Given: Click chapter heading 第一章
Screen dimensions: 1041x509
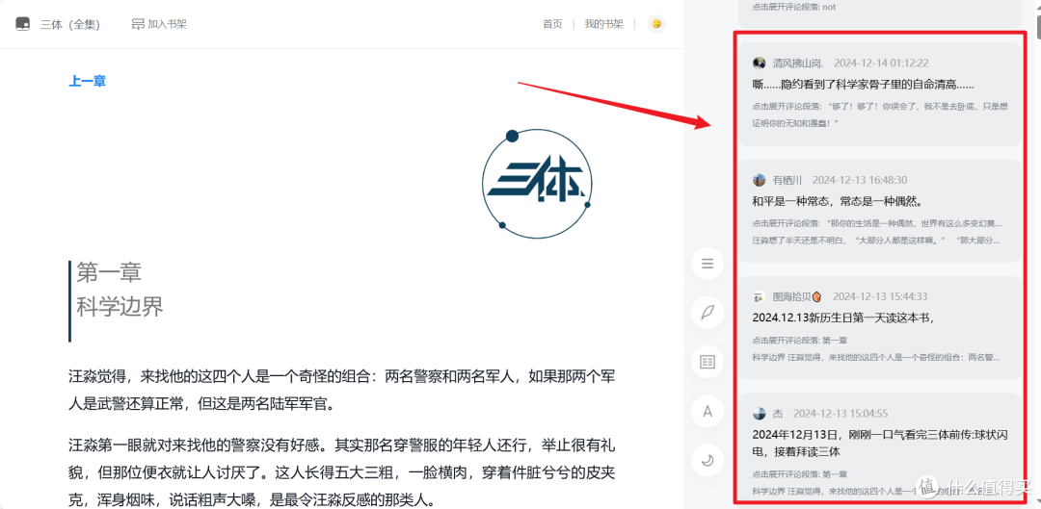Looking at the screenshot, I should pyautogui.click(x=109, y=271).
